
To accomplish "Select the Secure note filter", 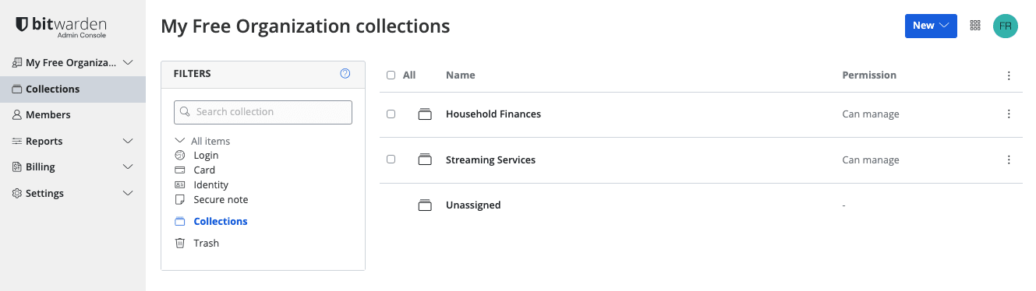I will tap(221, 200).
